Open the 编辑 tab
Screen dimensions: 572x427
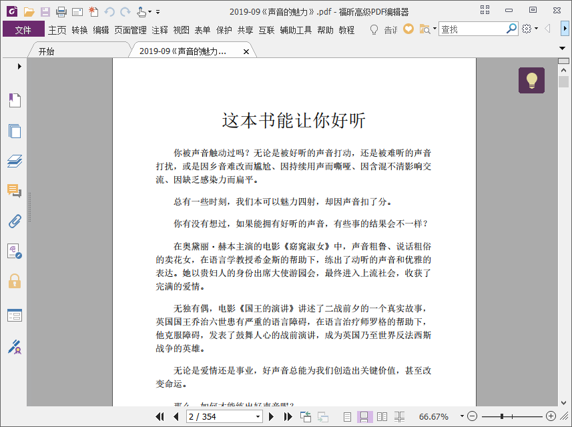(101, 30)
